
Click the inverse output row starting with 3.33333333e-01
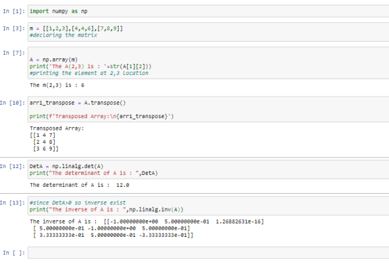pyautogui.click(x=113, y=235)
